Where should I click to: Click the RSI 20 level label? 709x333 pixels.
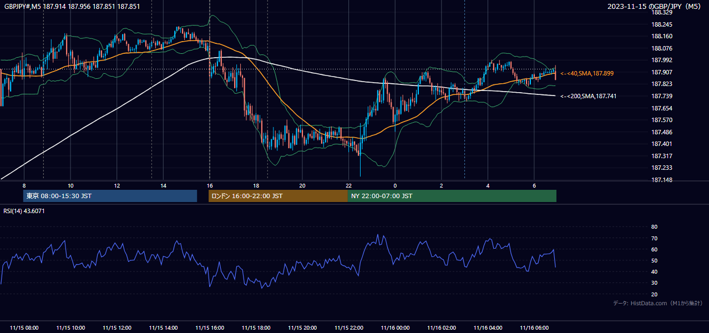(654, 294)
